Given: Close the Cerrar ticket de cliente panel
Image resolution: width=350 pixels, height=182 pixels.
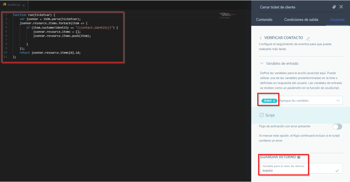Looking at the screenshot, I should (x=341, y=7).
